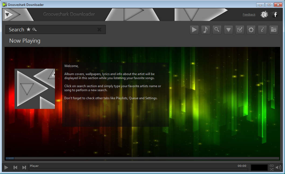Open the magnifier search tab in toolbar

point(217,30)
